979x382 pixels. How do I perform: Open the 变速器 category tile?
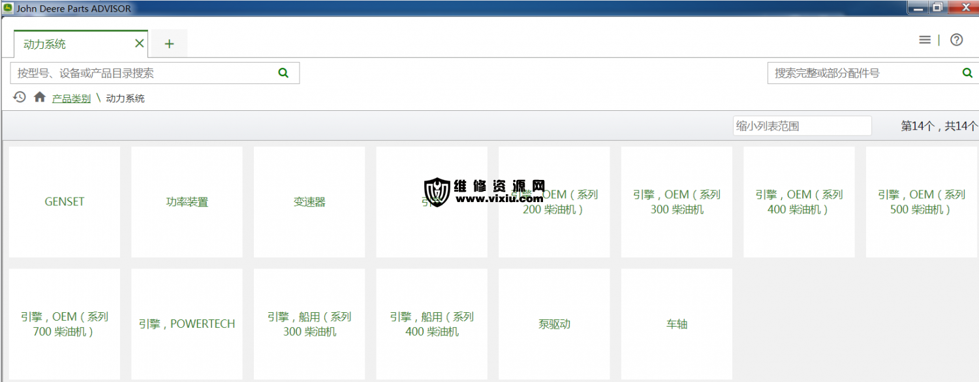[309, 202]
